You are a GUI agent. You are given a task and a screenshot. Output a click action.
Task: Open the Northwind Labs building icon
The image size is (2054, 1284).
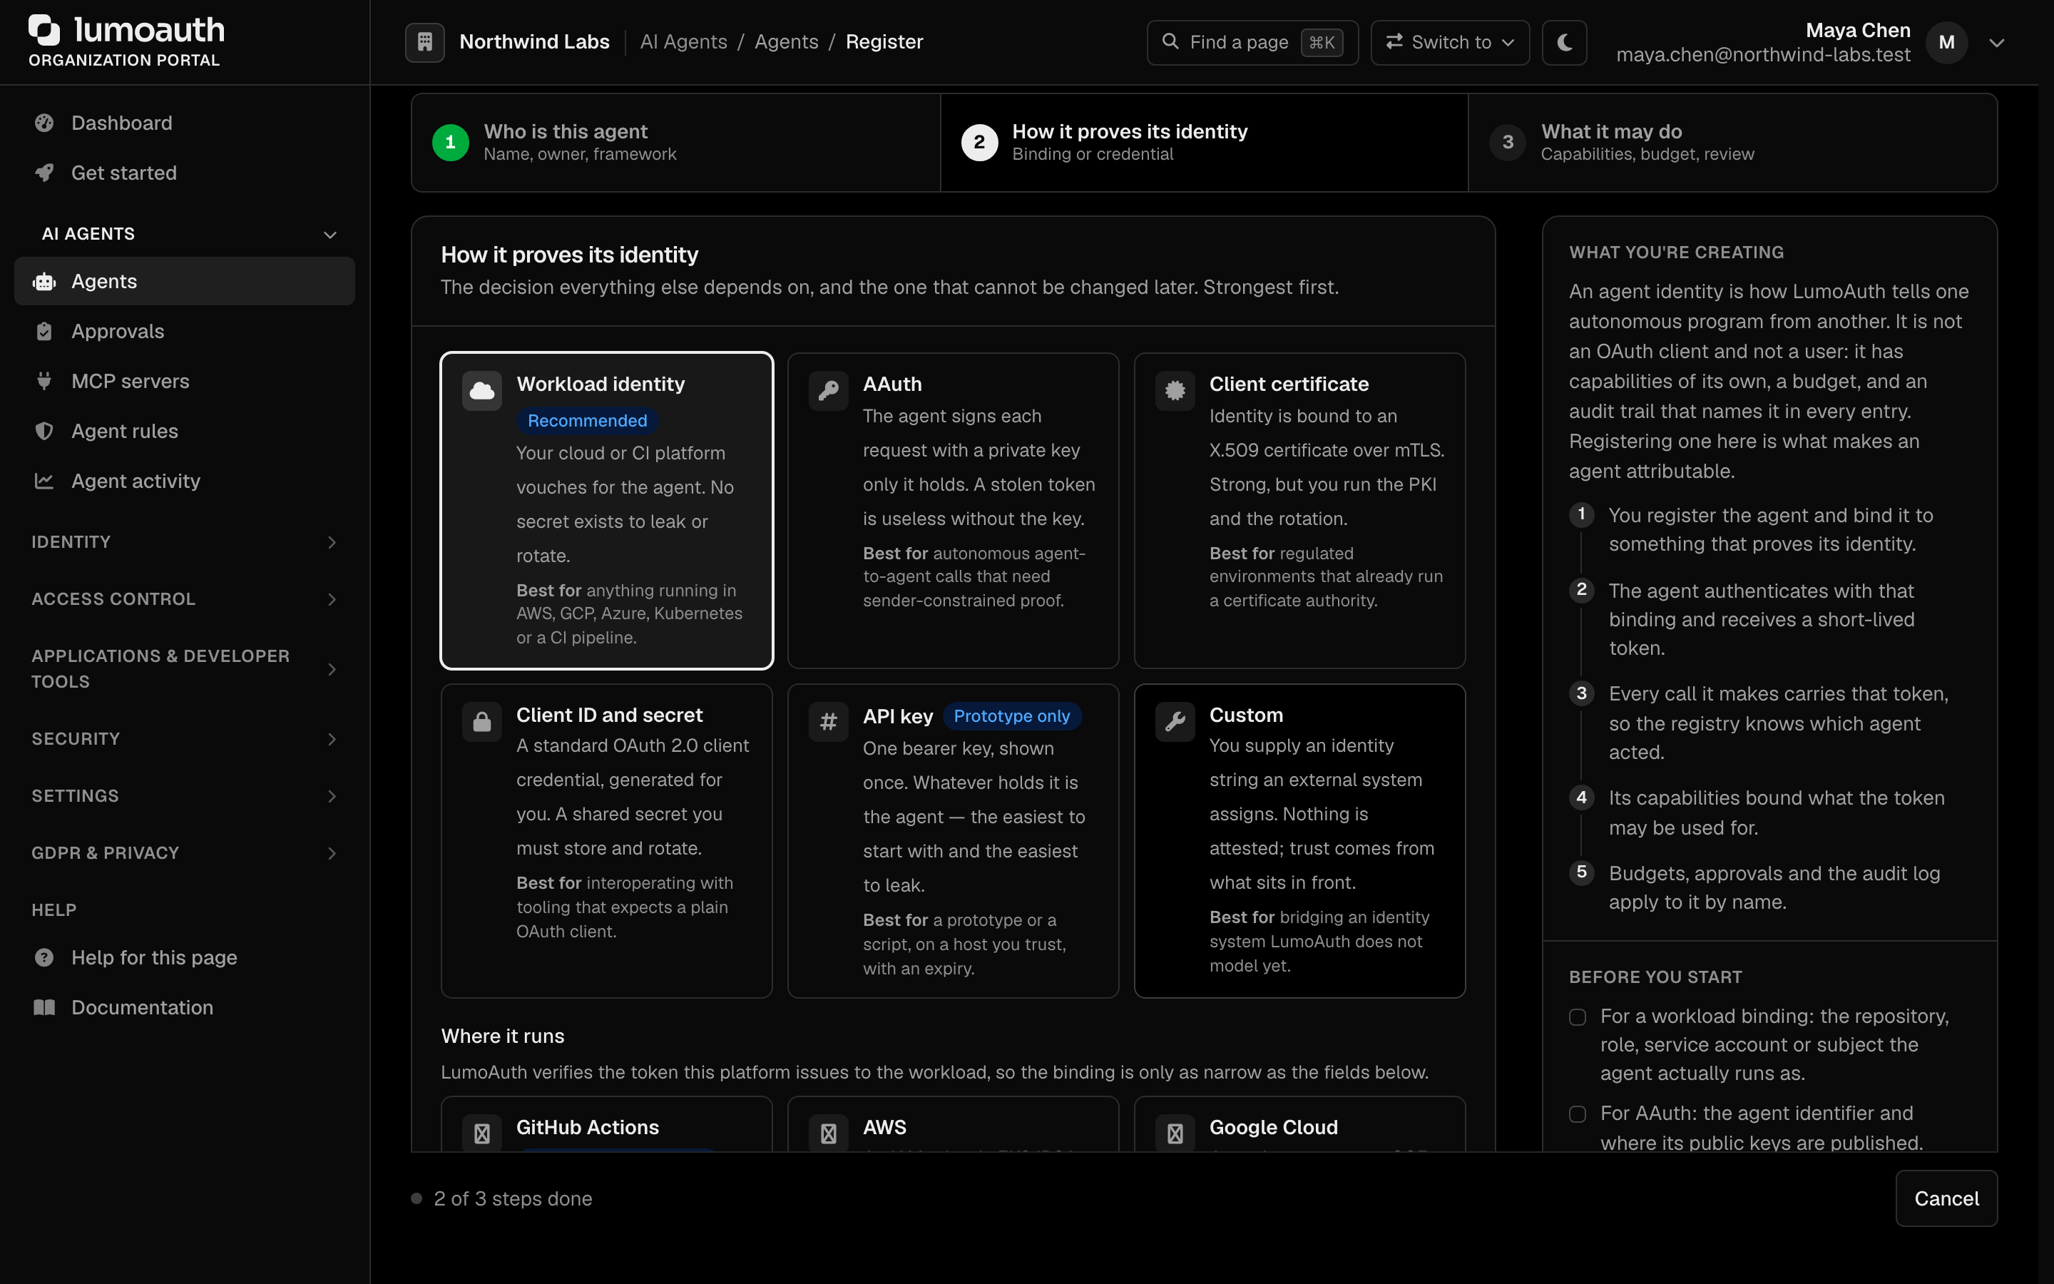(x=425, y=41)
